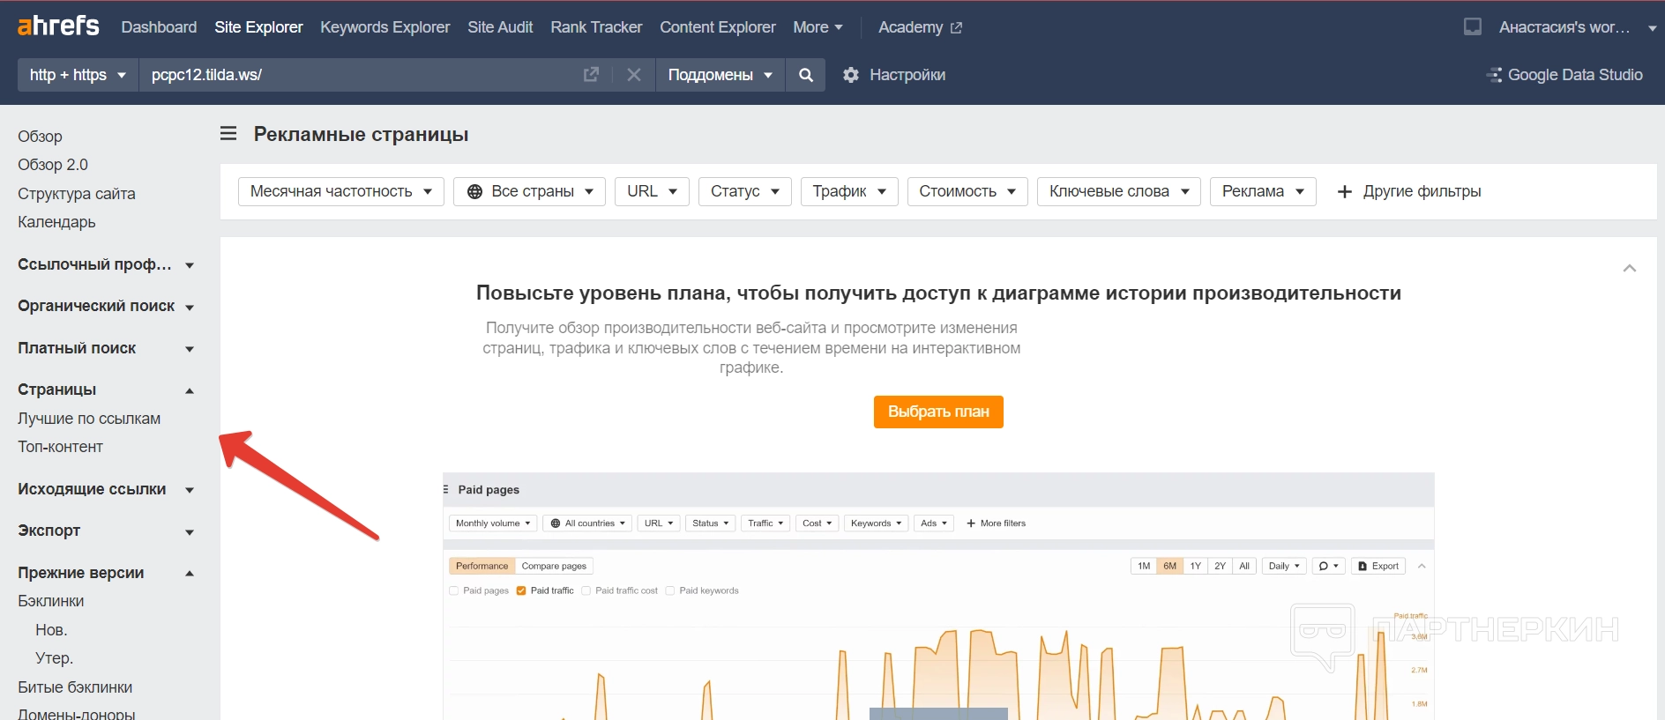
Task: Expand the Платный поиск sidebar section
Action: pos(105,348)
